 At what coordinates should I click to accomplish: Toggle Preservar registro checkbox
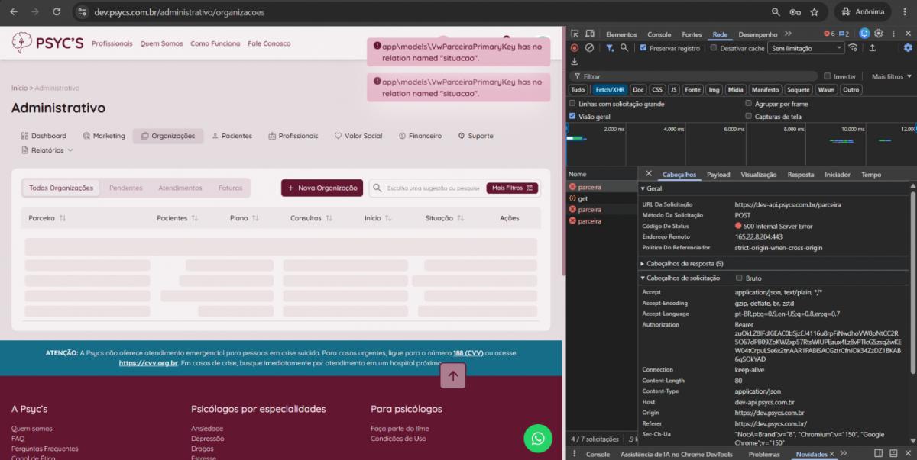(x=643, y=48)
